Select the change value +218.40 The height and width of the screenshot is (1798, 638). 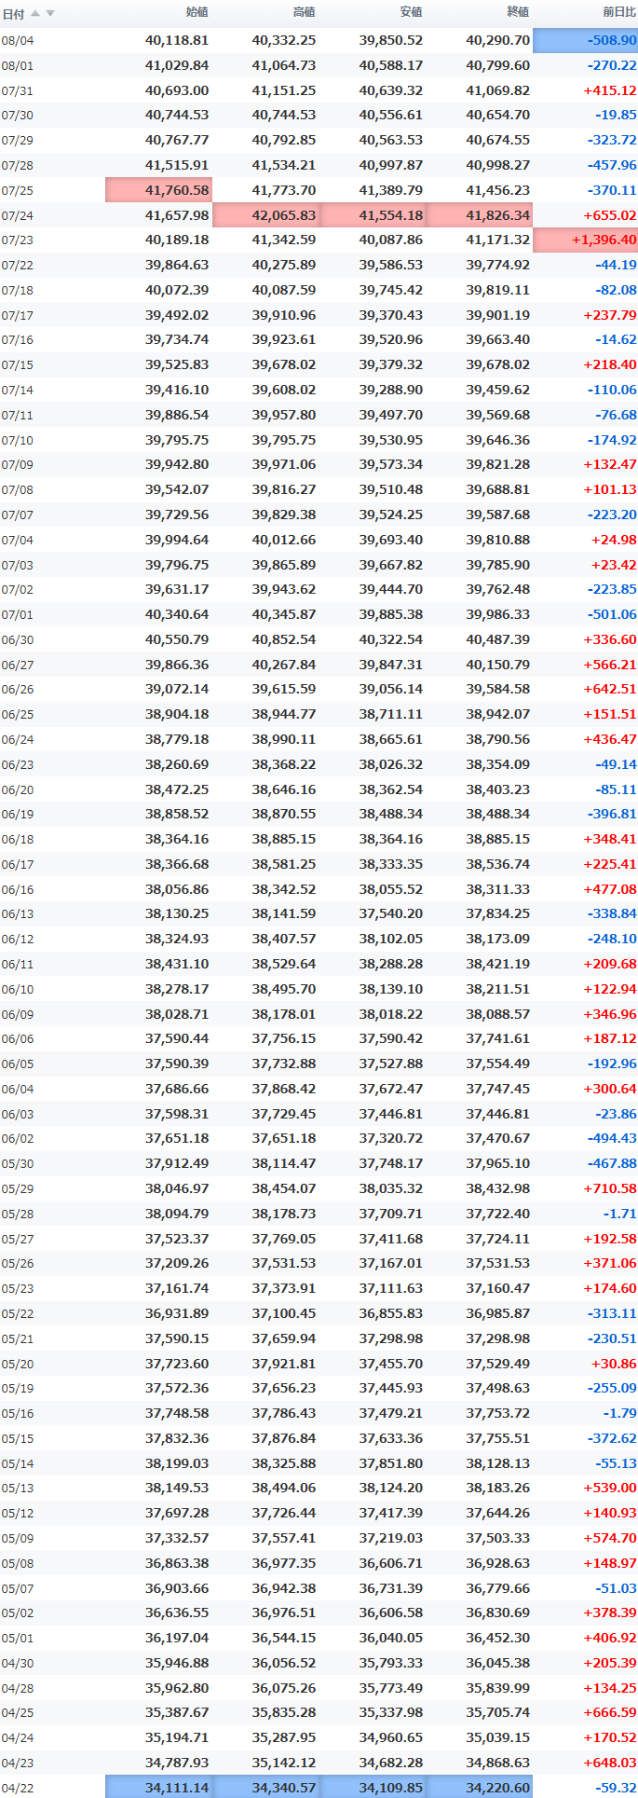(x=610, y=364)
